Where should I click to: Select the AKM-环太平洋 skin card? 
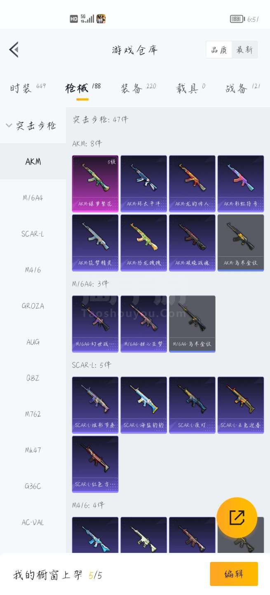144,183
